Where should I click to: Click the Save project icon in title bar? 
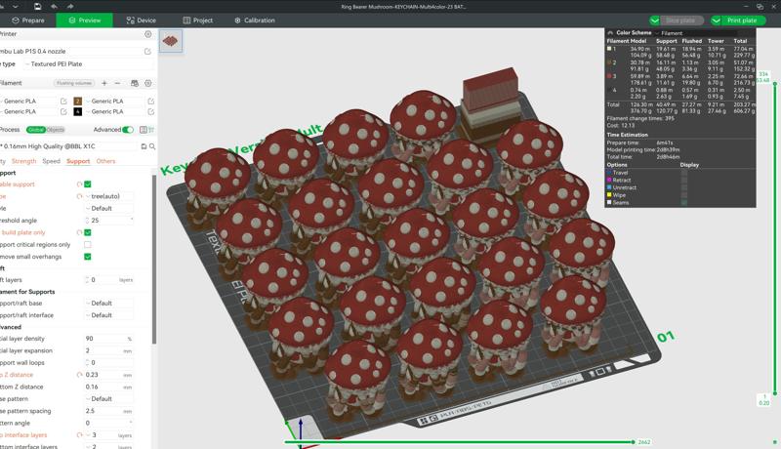37,7
